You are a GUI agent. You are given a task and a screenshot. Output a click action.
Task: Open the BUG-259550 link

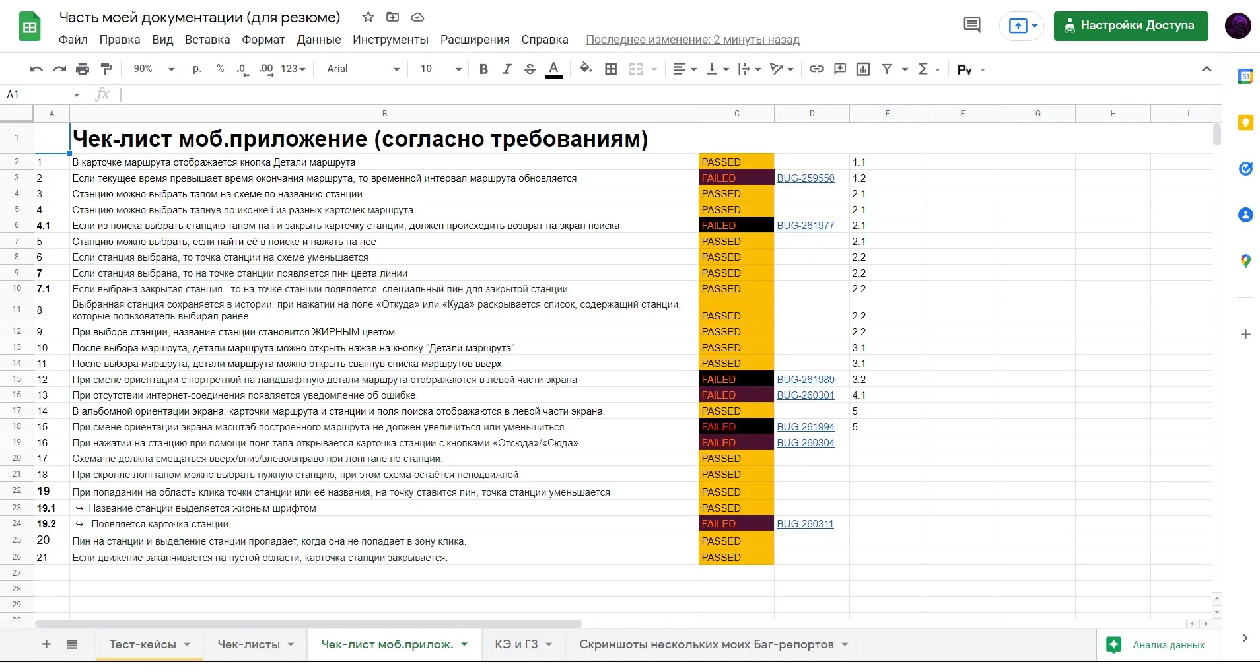point(806,178)
